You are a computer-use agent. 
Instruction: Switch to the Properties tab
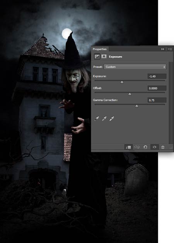(100, 49)
